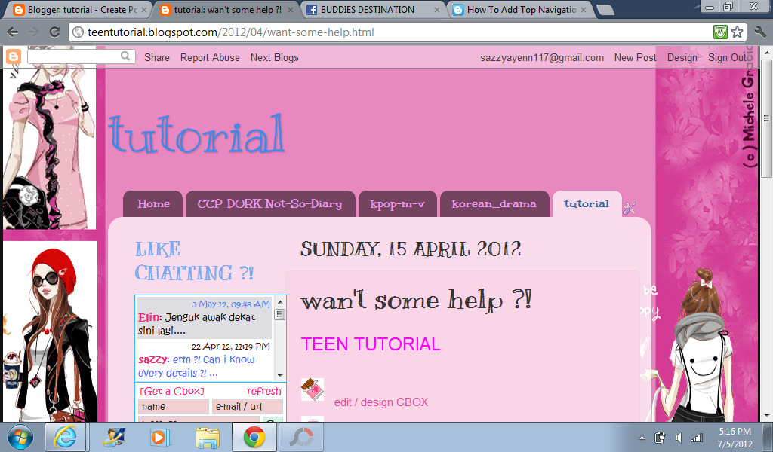Click the tutorial blog title
Image resolution: width=773 pixels, height=452 pixels.
click(196, 133)
